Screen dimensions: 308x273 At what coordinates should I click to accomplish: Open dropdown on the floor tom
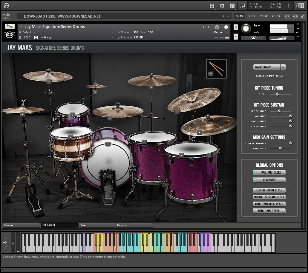(182, 155)
